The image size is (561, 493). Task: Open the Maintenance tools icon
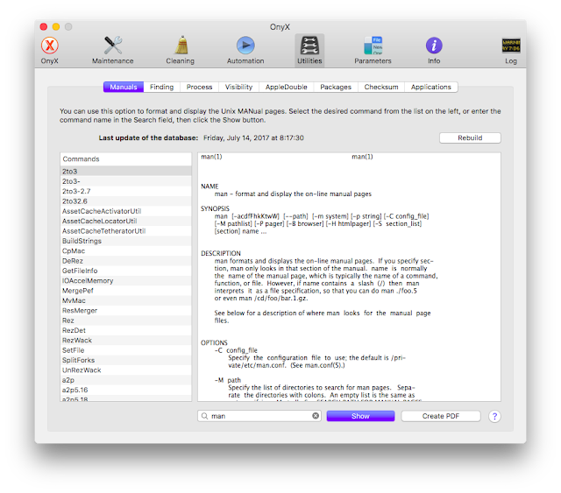tap(113, 50)
